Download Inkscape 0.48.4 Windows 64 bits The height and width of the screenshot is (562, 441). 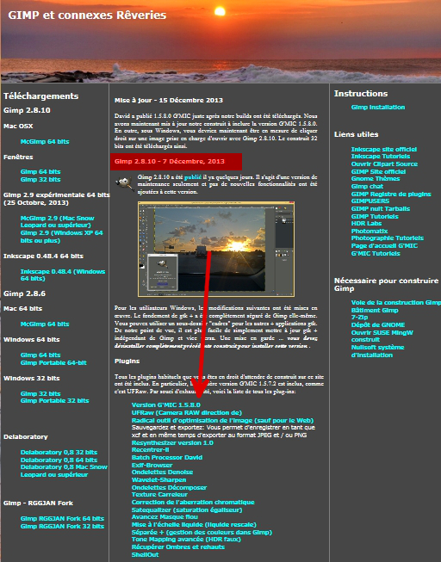[63, 275]
